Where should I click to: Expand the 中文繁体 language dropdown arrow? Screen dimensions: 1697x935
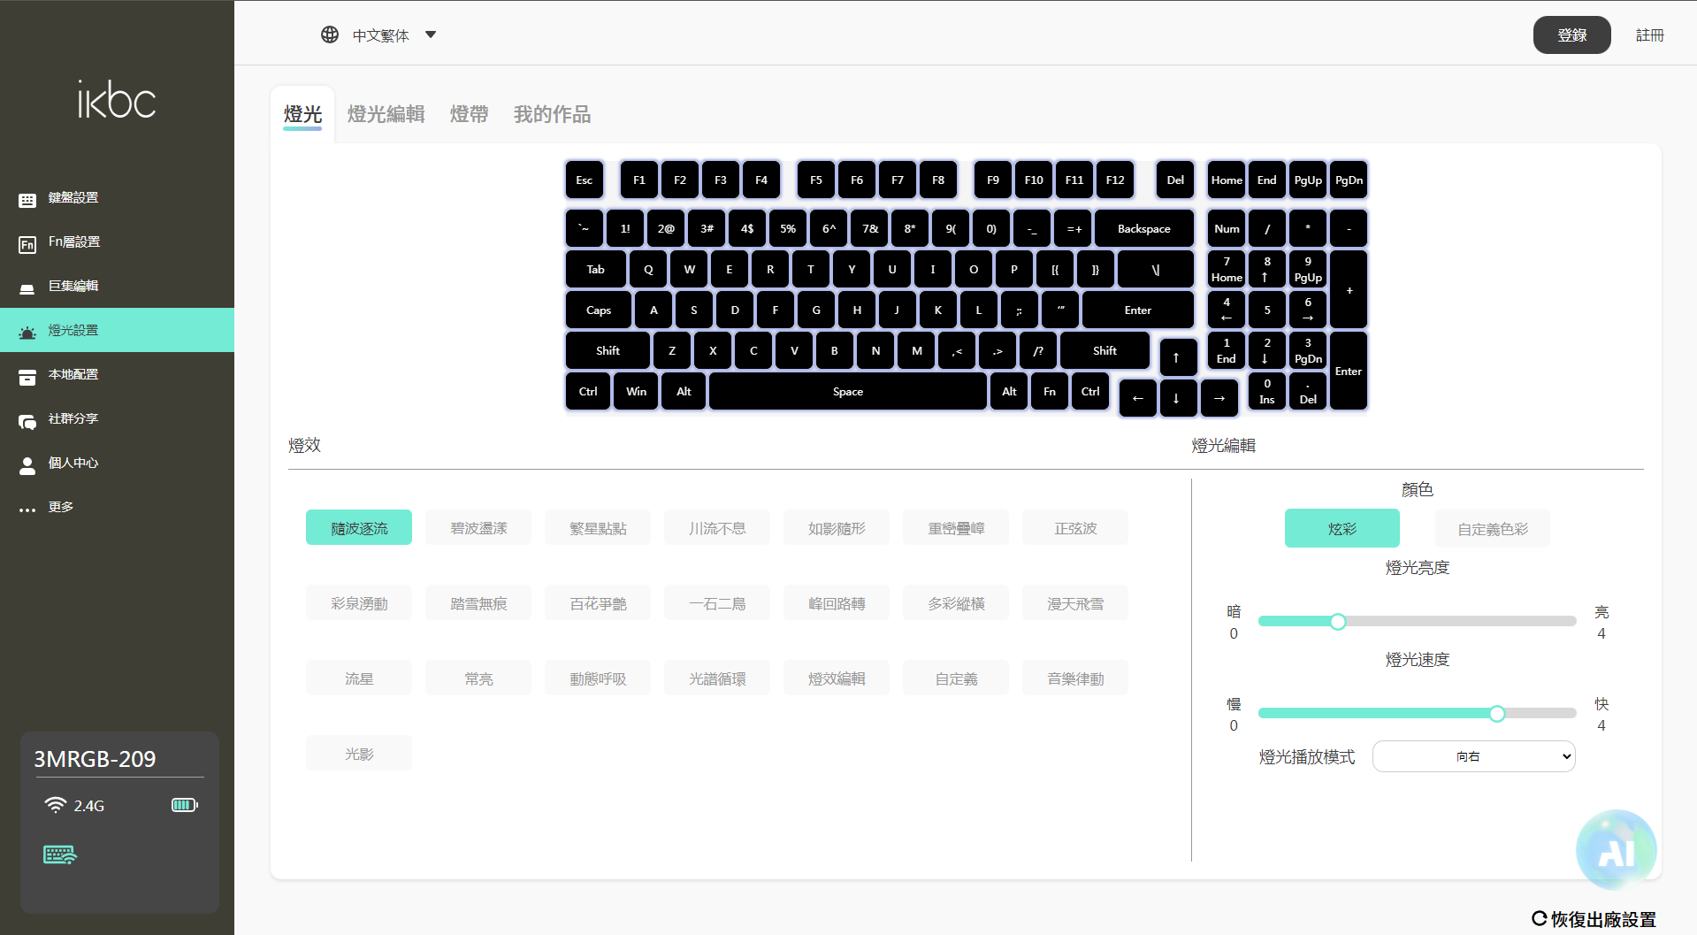tap(431, 34)
